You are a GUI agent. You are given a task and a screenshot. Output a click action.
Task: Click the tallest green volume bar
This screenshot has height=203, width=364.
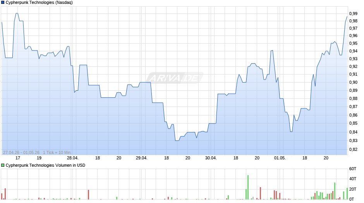pyautogui.click(x=248, y=187)
